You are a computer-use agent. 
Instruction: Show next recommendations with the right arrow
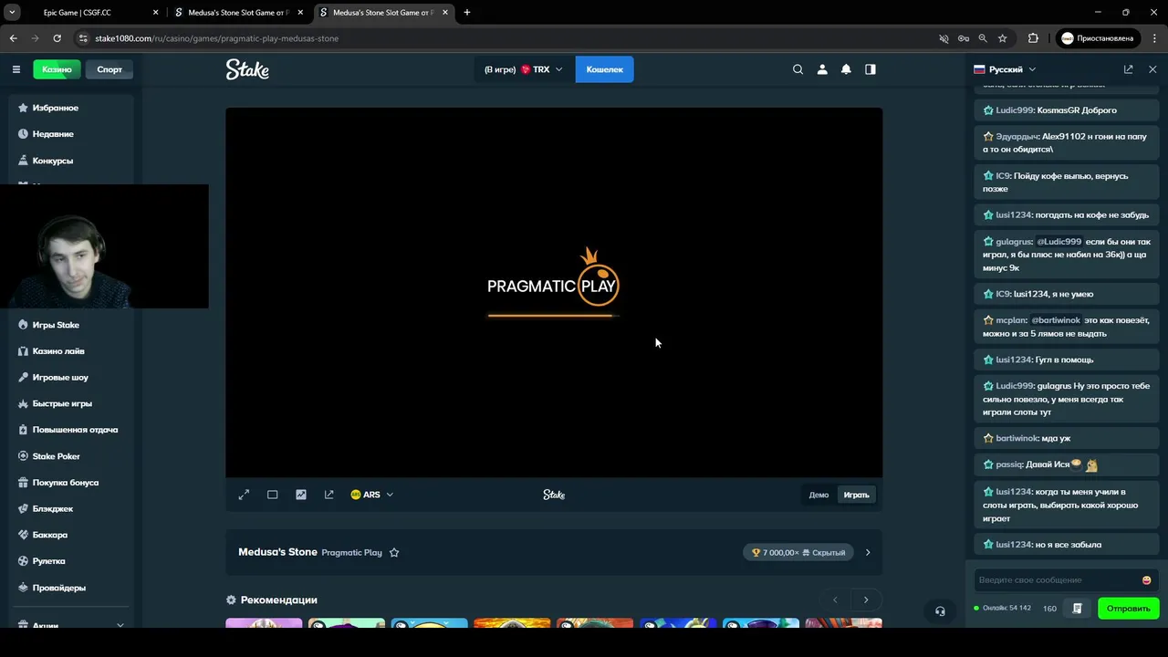click(866, 600)
